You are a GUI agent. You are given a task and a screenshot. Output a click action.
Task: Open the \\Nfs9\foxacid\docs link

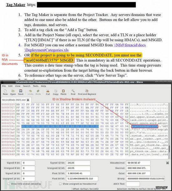pyautogui.click(x=129, y=45)
